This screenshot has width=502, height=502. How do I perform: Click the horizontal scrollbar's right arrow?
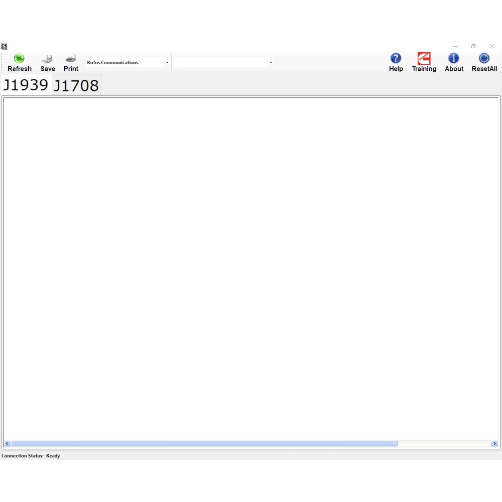[x=494, y=444]
